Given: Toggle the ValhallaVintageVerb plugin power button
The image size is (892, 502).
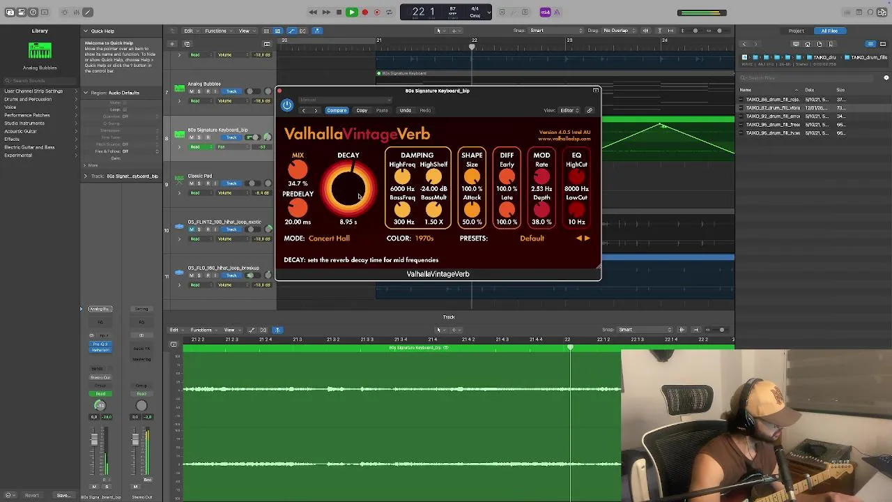Looking at the screenshot, I should (287, 105).
